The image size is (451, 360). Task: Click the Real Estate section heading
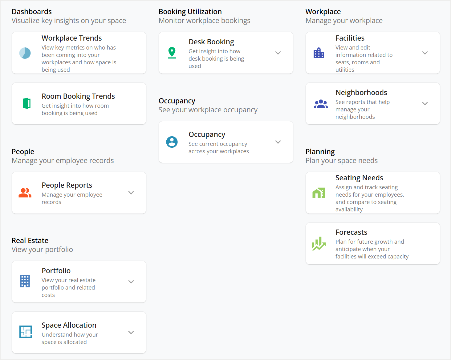[x=30, y=240]
